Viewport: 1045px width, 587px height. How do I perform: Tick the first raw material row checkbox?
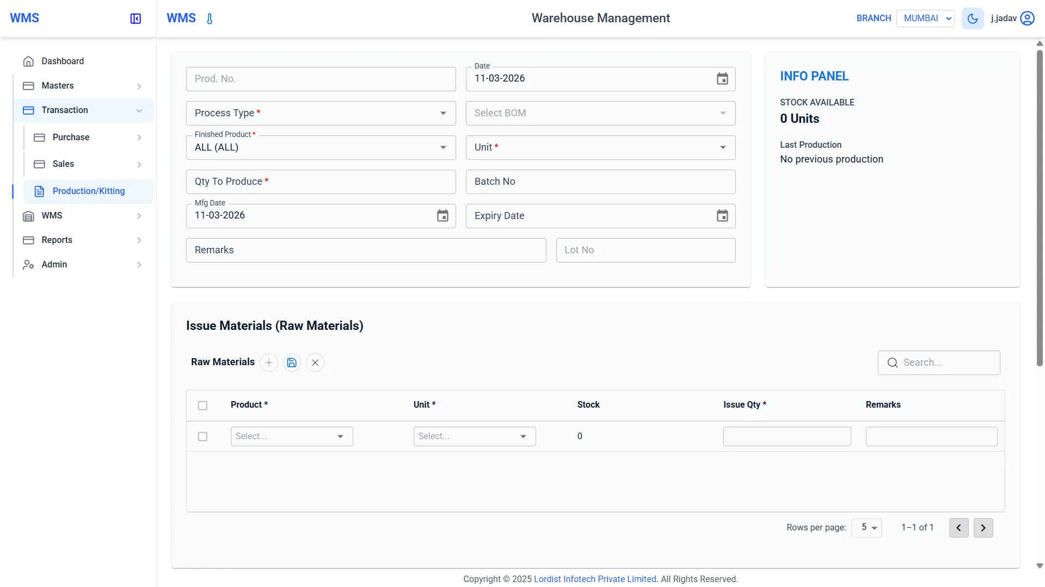(202, 436)
